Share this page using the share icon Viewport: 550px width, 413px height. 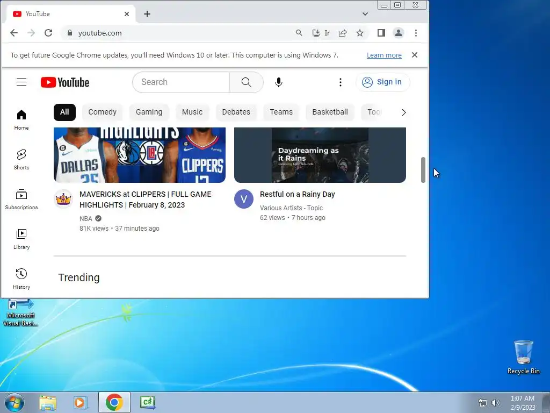click(x=343, y=33)
